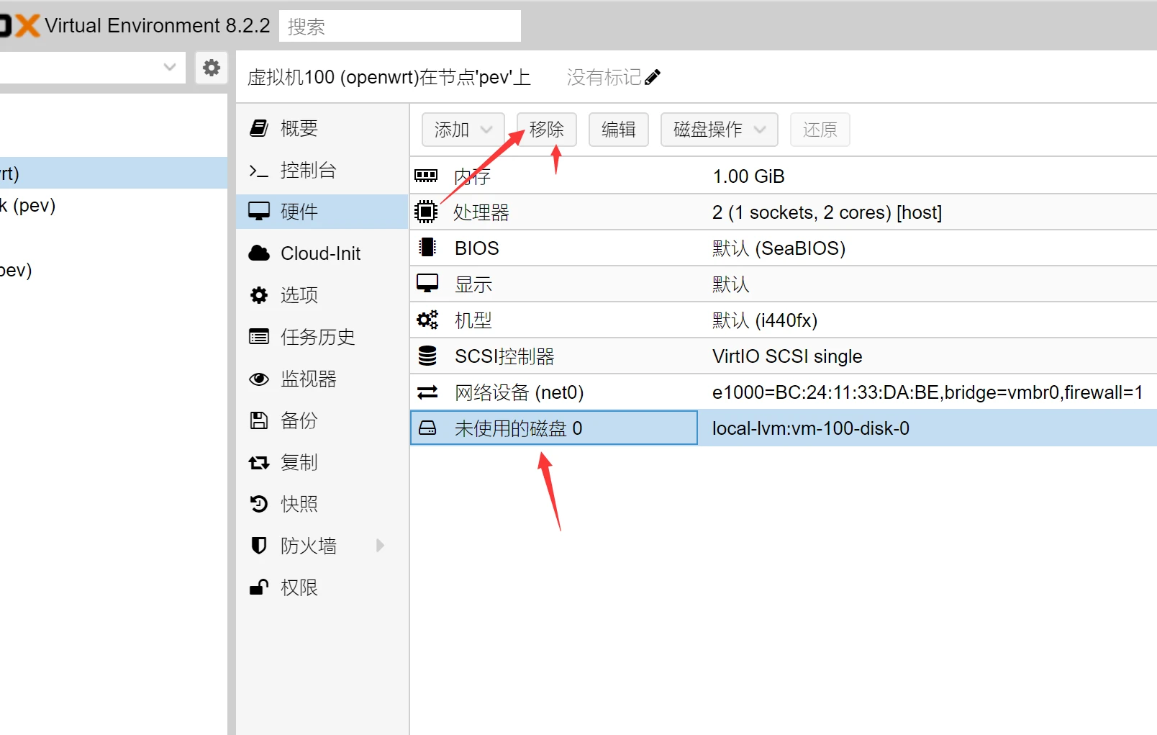Click the local-lvm:vm-100-disk-0 value
Image resolution: width=1157 pixels, height=735 pixels.
(x=811, y=428)
